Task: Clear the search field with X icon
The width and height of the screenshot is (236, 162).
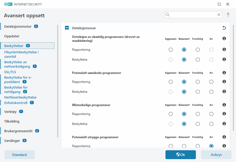Action: coord(219,15)
